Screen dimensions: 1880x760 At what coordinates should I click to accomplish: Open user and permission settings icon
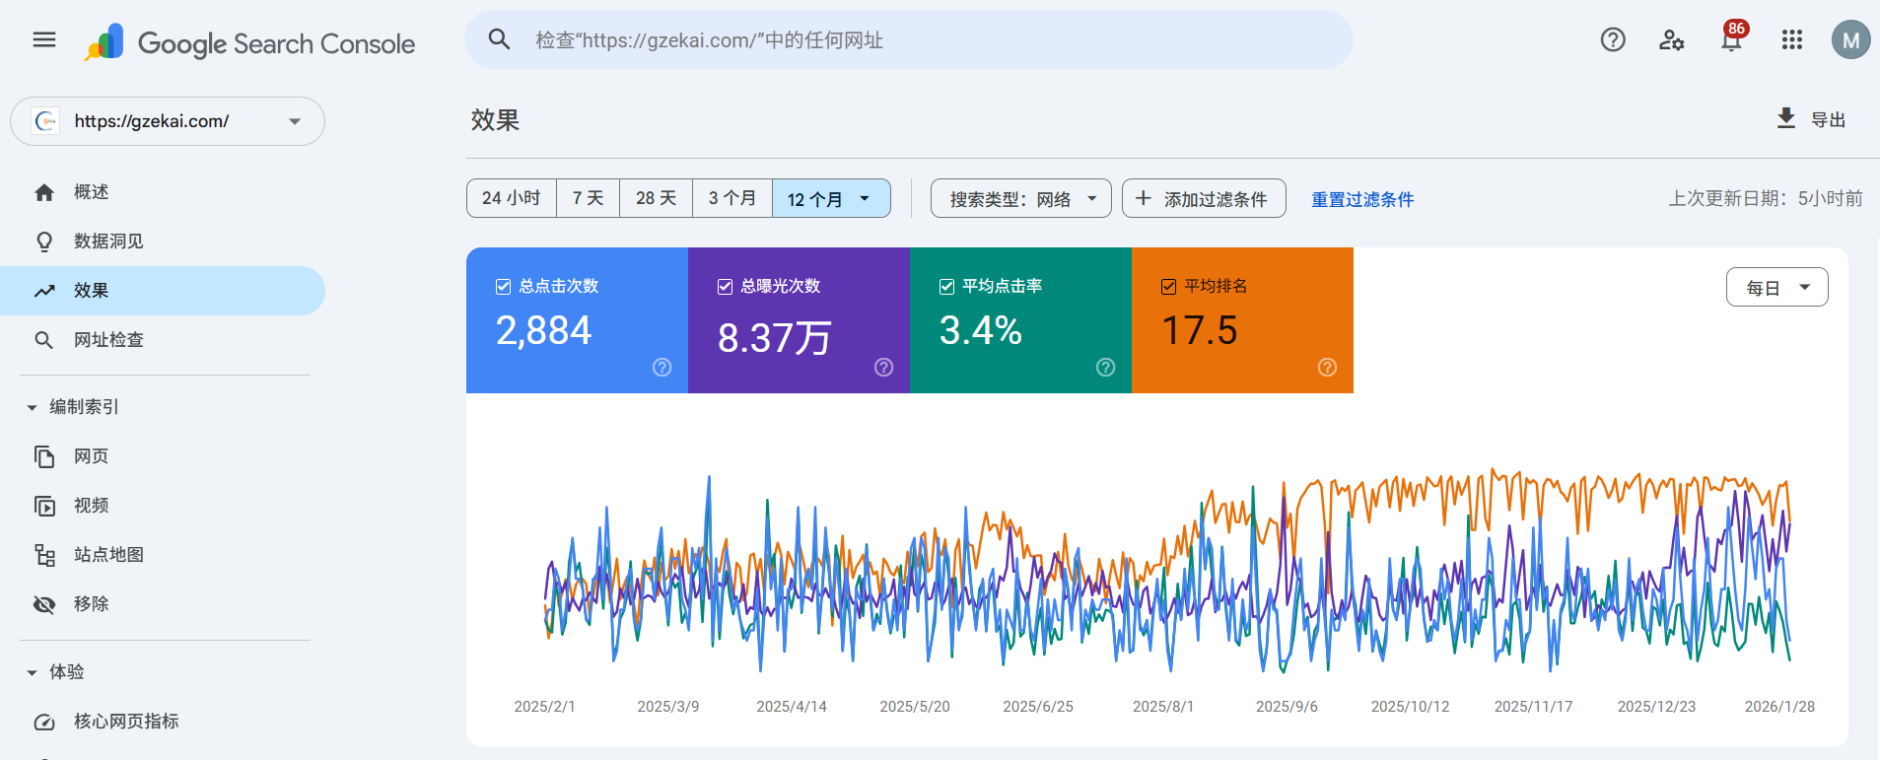[1671, 40]
